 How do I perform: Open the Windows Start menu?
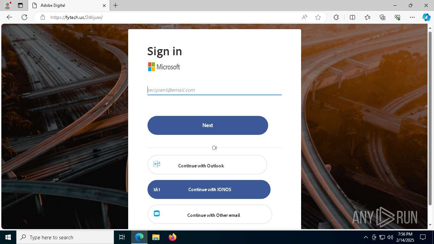(x=8, y=237)
